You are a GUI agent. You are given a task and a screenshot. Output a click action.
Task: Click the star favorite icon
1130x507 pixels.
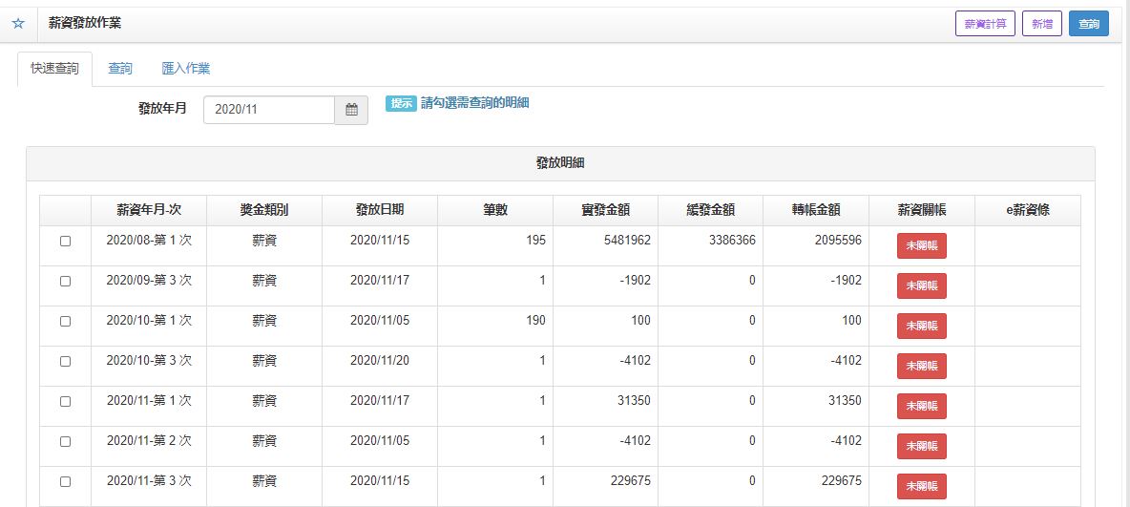19,24
